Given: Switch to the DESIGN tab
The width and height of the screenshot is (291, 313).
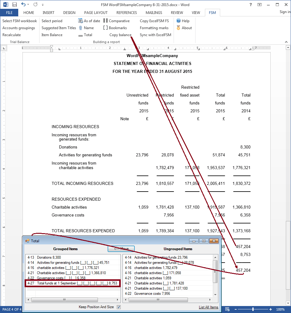Looking at the screenshot, I should click(x=69, y=12).
